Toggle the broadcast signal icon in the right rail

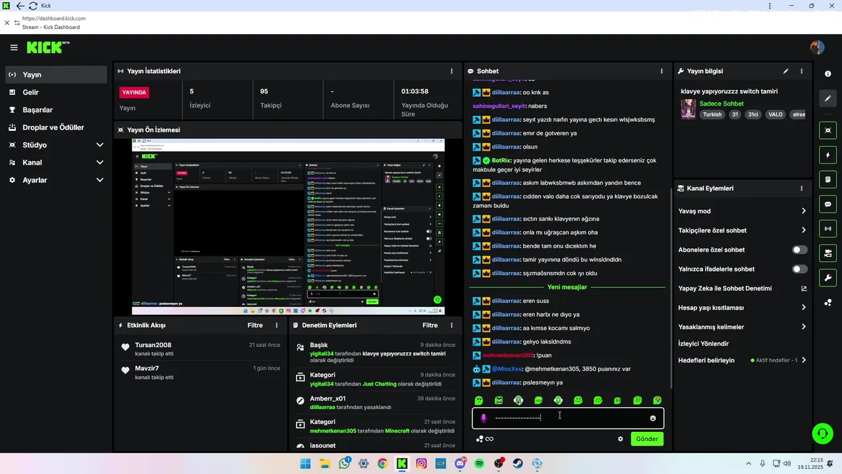828,228
